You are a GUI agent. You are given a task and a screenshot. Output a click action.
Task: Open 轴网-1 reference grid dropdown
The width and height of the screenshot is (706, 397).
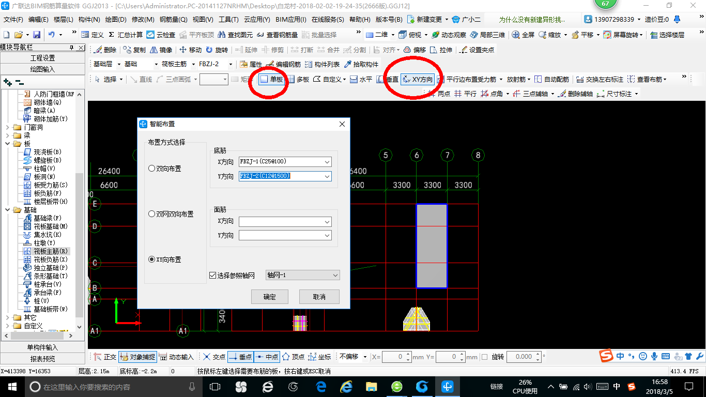(x=303, y=276)
